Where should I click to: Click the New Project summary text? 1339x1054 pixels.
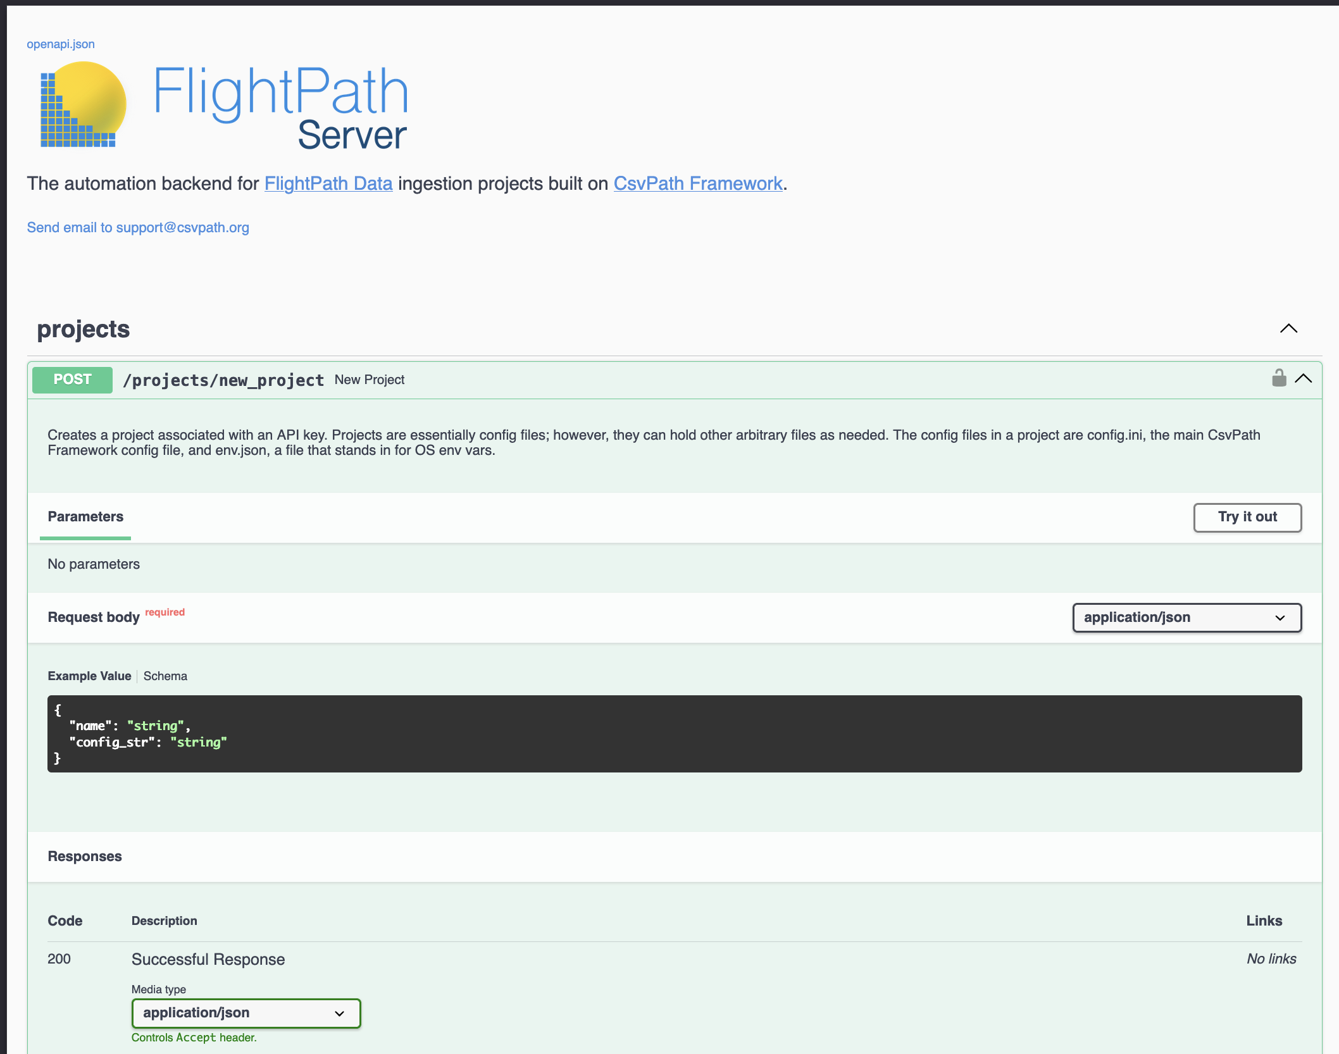370,380
